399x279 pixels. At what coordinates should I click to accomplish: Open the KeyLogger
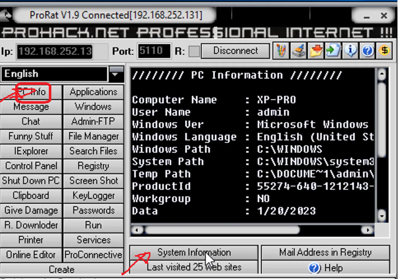pos(94,196)
